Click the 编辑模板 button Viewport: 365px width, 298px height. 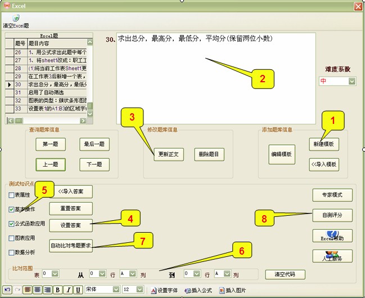point(282,154)
